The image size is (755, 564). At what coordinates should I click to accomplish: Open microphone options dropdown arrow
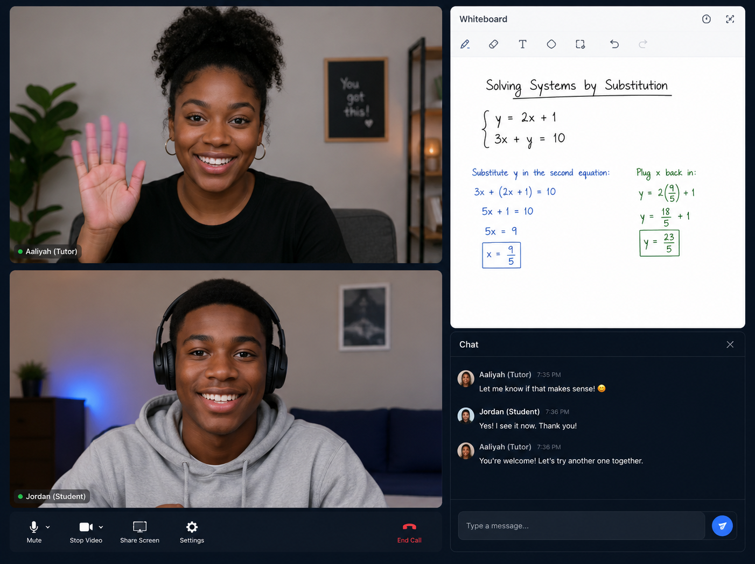pos(48,527)
